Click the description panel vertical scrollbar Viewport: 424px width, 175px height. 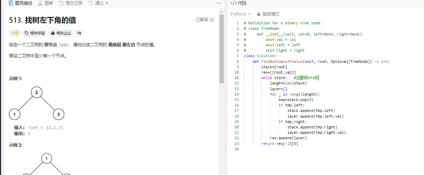[x=222, y=49]
